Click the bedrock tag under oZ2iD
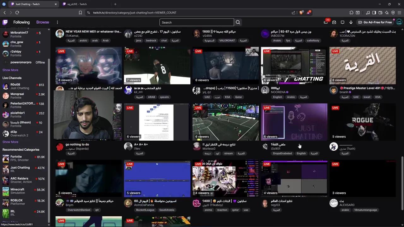Viewport: 404px width, 227px height. click(151, 41)
